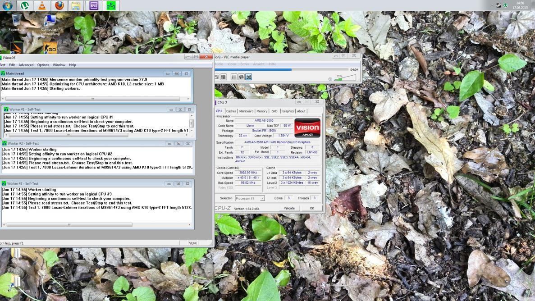Screen dimensions: 535x301
Task: Click Main thread window icon
Action: pyautogui.click(x=3, y=73)
